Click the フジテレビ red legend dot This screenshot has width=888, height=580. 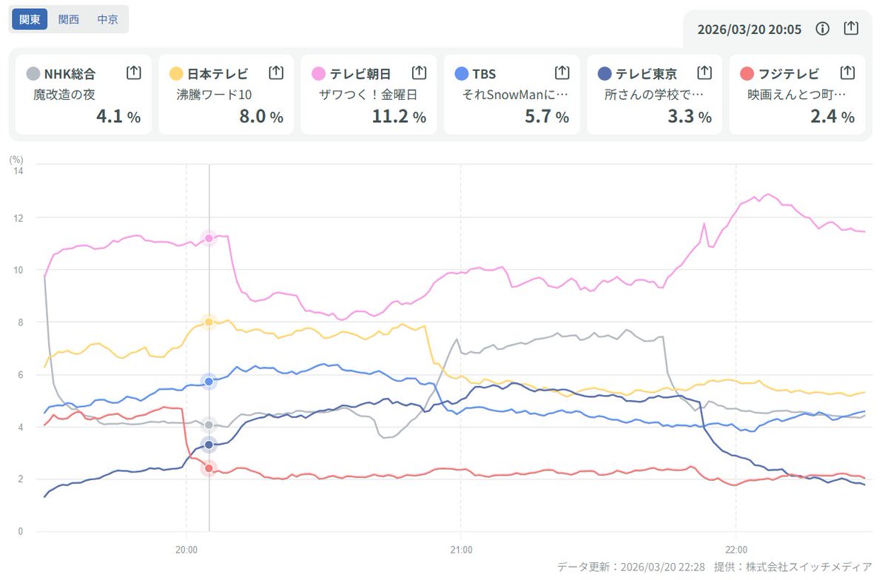pyautogui.click(x=747, y=74)
